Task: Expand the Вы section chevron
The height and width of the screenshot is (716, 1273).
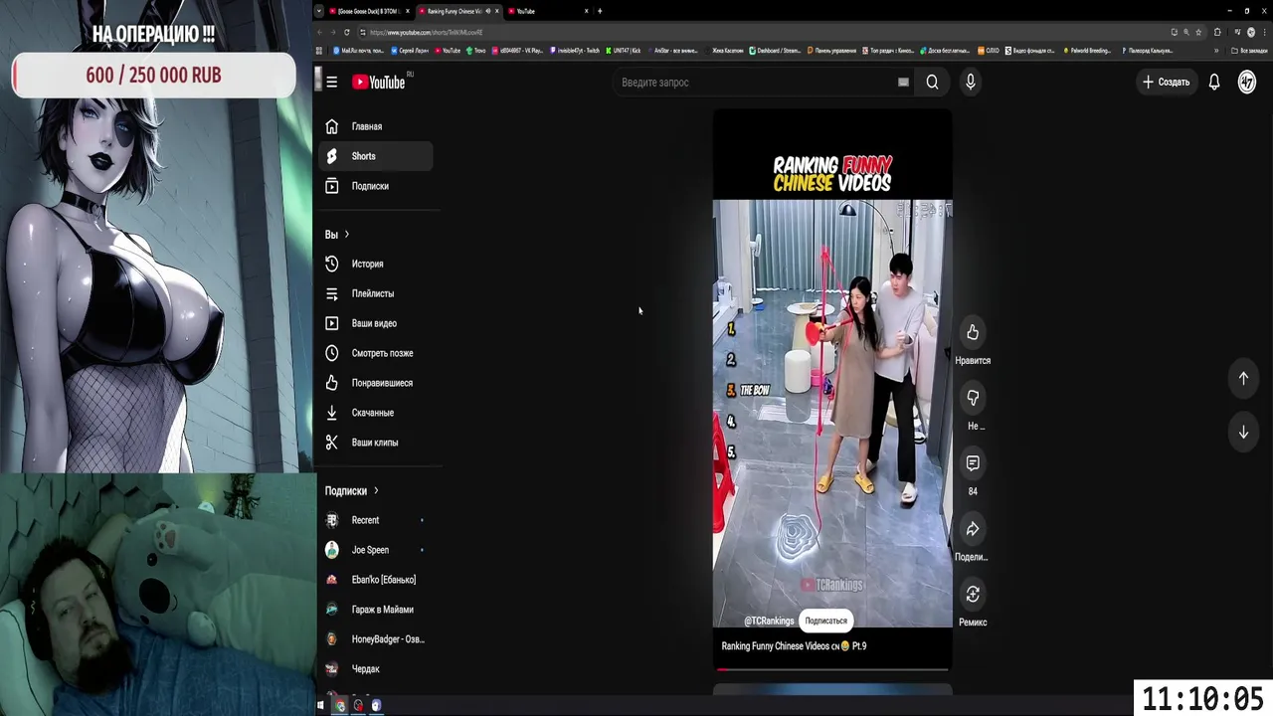Action: pos(346,235)
